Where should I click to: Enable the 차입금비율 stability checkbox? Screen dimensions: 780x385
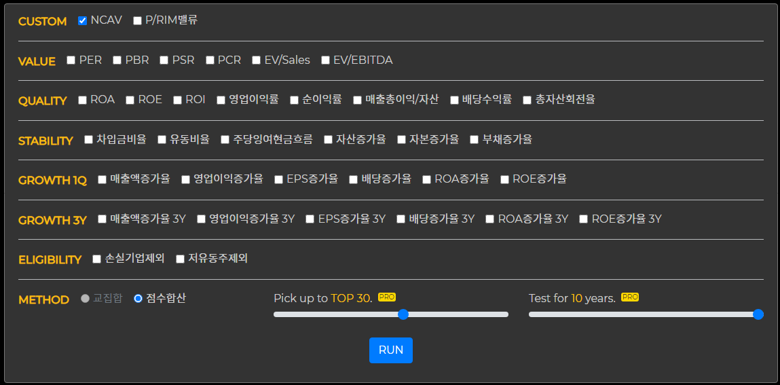tap(88, 139)
